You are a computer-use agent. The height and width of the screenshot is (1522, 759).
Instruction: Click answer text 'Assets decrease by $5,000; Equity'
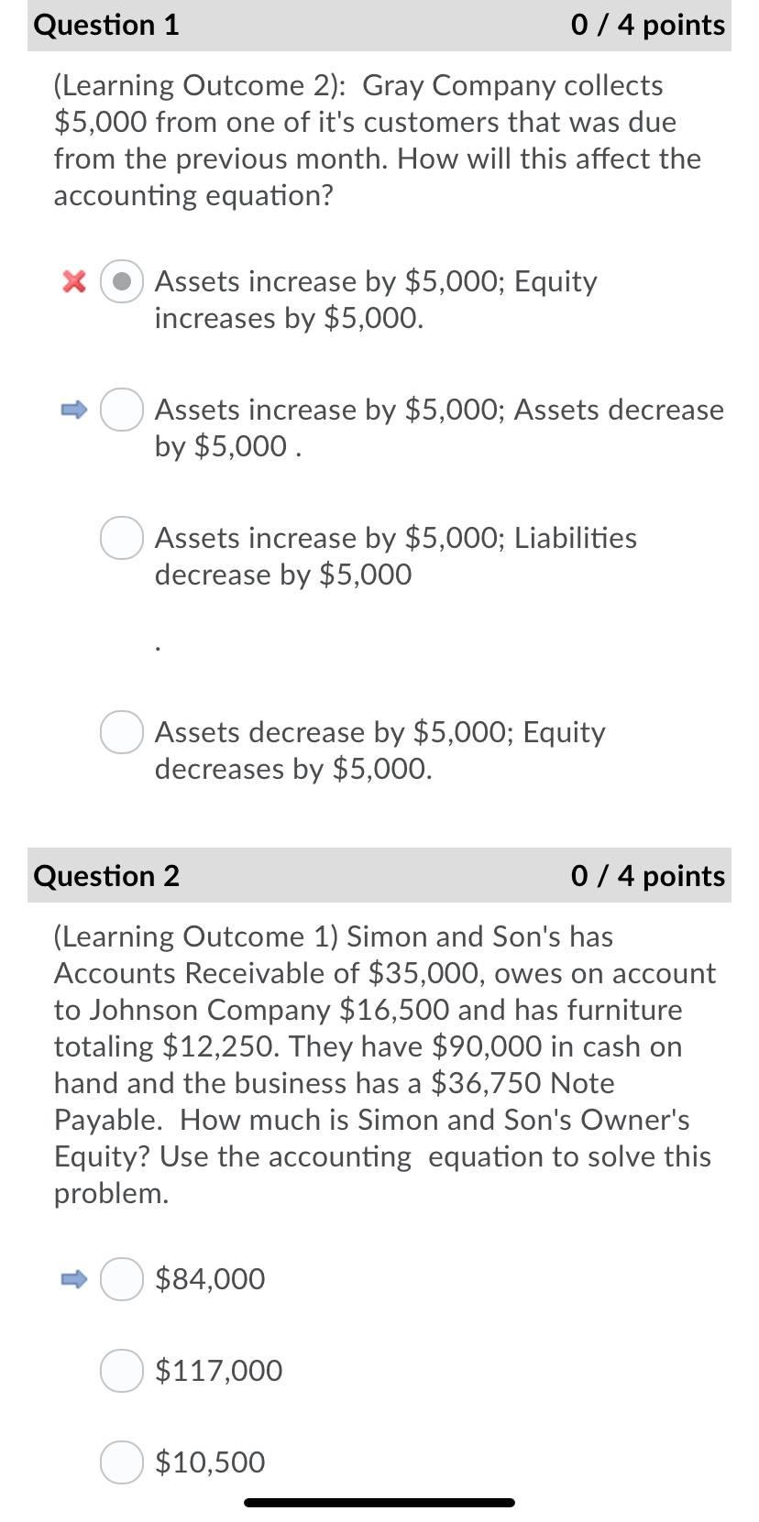pos(379,732)
